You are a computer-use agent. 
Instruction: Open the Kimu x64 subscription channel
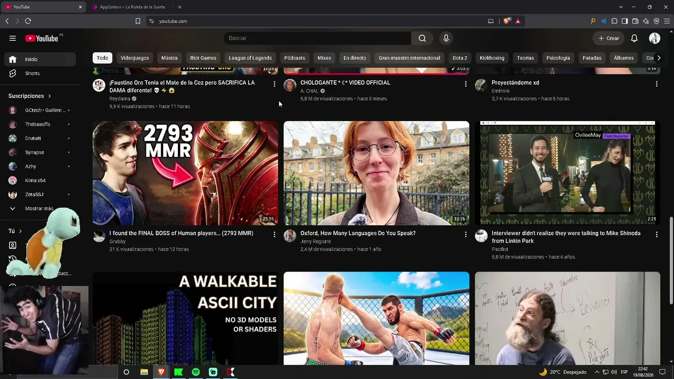(40, 181)
